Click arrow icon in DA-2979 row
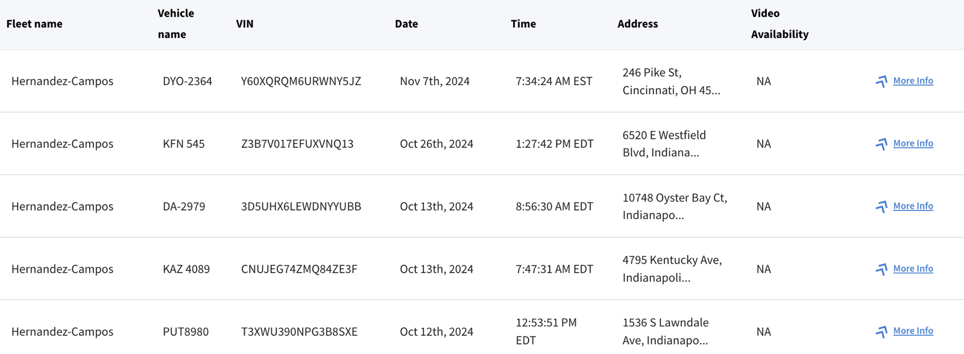 click(881, 207)
